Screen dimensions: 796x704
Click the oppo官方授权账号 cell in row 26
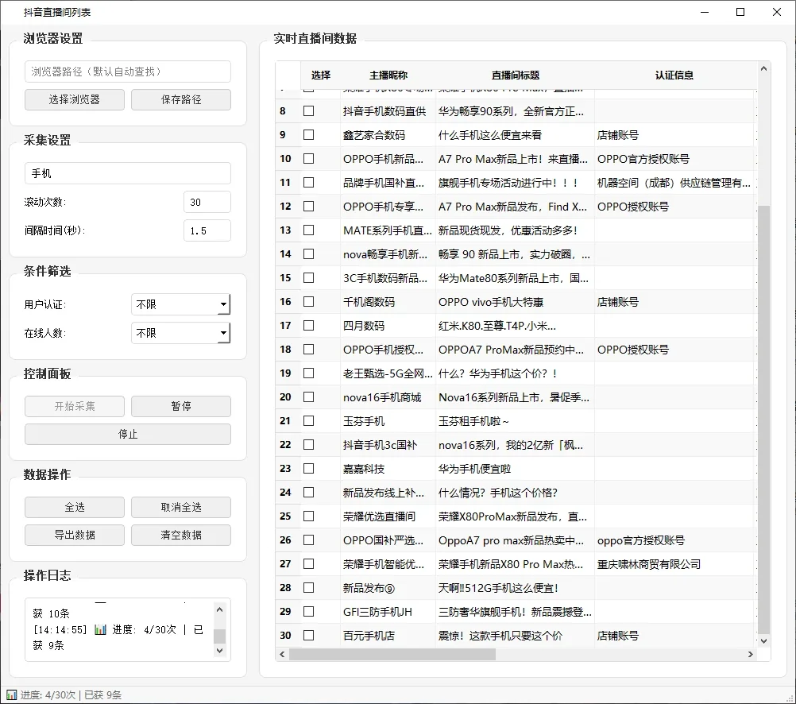click(x=674, y=540)
